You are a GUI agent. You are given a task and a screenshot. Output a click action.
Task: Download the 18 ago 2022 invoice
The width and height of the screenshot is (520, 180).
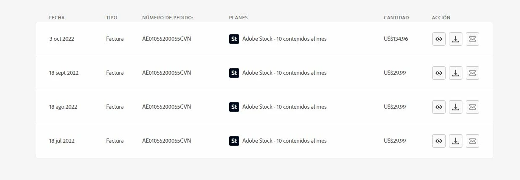coord(455,107)
